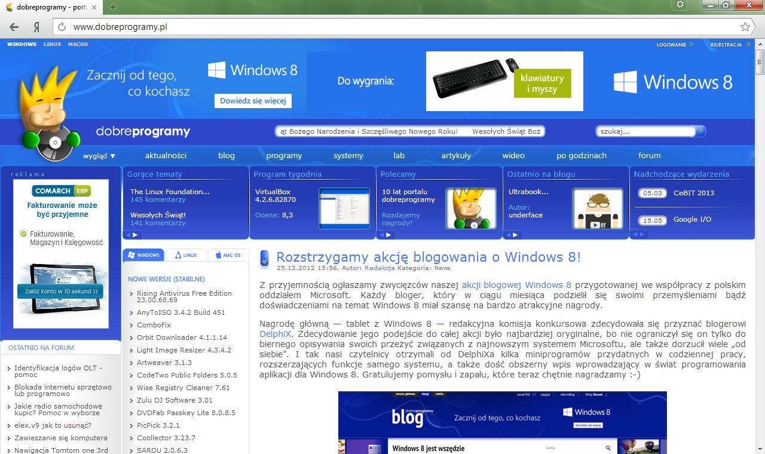765x454 pixels.
Task: Click the address bar with www.dobreprogramy.pl
Action: 404,27
